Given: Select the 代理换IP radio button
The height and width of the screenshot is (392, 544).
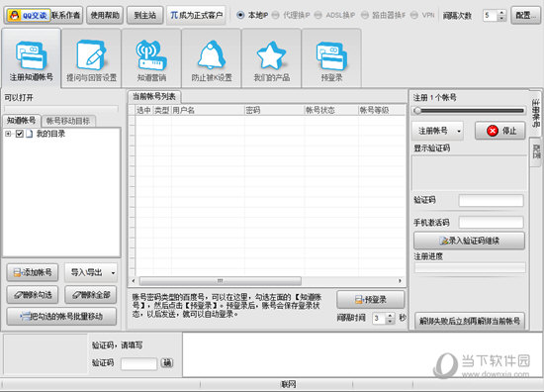Looking at the screenshot, I should pos(276,15).
